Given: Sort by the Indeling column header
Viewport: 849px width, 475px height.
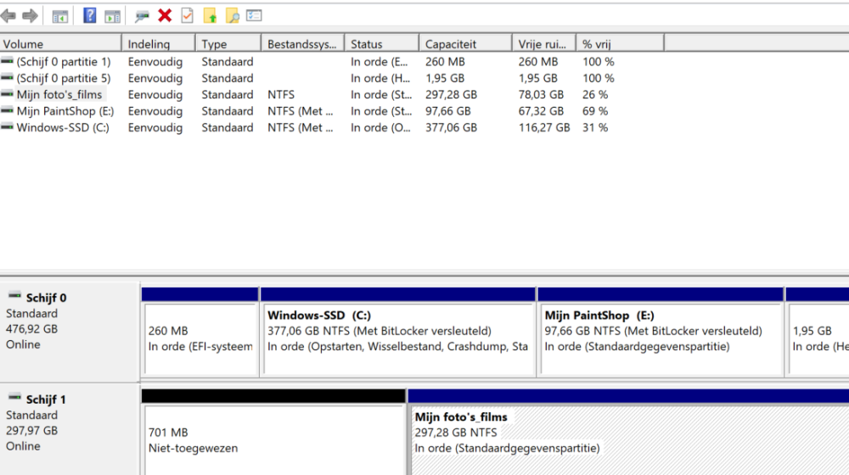Looking at the screenshot, I should (158, 44).
